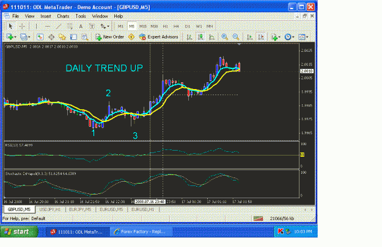Pick the Vertical Line drawing tool

36,26
